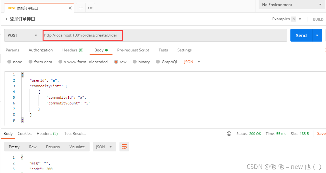
Task: Toggle response line wrap icon
Action: 124,147
